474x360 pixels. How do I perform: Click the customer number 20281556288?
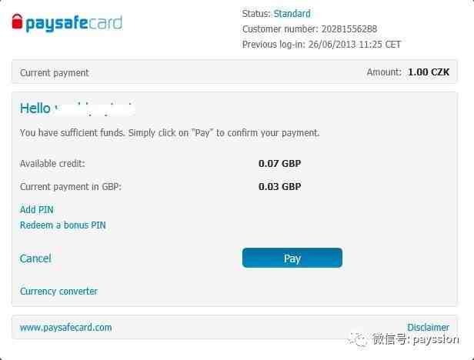pyautogui.click(x=349, y=29)
